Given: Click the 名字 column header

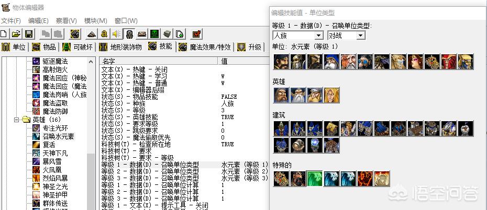Looking at the screenshot, I should click(159, 61).
